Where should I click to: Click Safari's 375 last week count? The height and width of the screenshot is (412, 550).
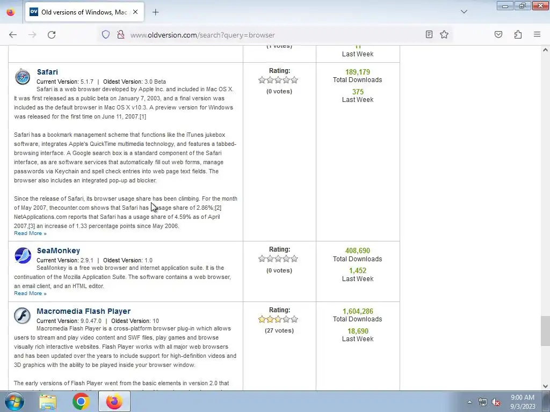pyautogui.click(x=358, y=92)
